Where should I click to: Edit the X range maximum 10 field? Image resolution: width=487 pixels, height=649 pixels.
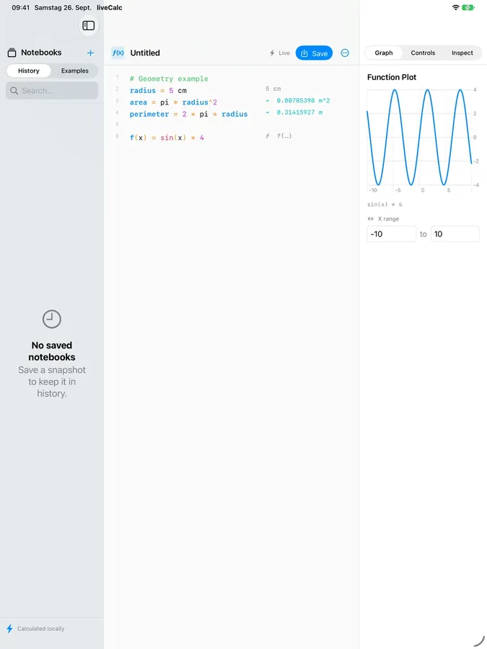tap(455, 234)
